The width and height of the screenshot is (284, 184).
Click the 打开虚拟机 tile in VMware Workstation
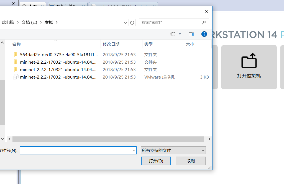click(249, 67)
